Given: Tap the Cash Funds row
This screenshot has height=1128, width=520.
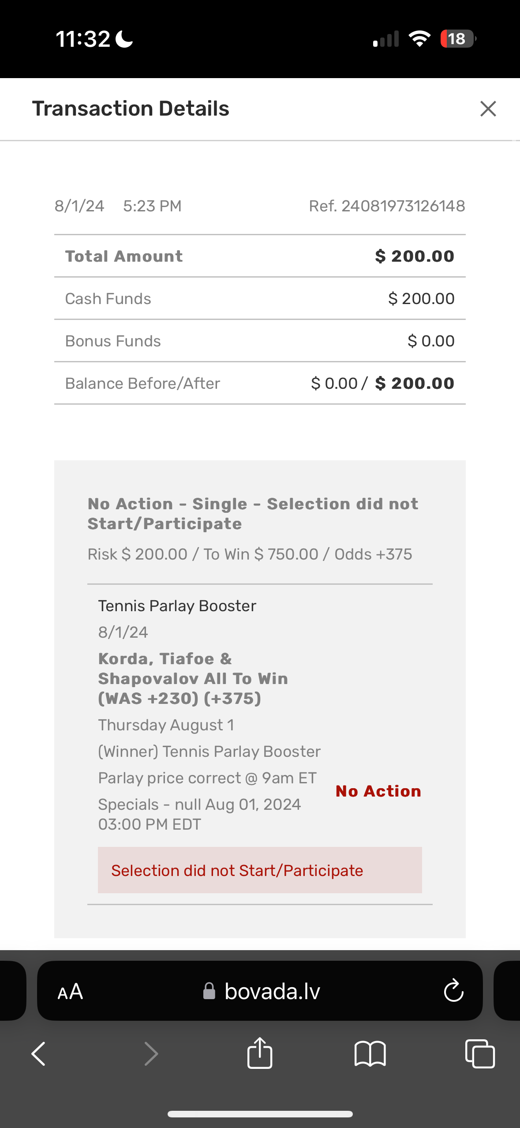Looking at the screenshot, I should [260, 299].
